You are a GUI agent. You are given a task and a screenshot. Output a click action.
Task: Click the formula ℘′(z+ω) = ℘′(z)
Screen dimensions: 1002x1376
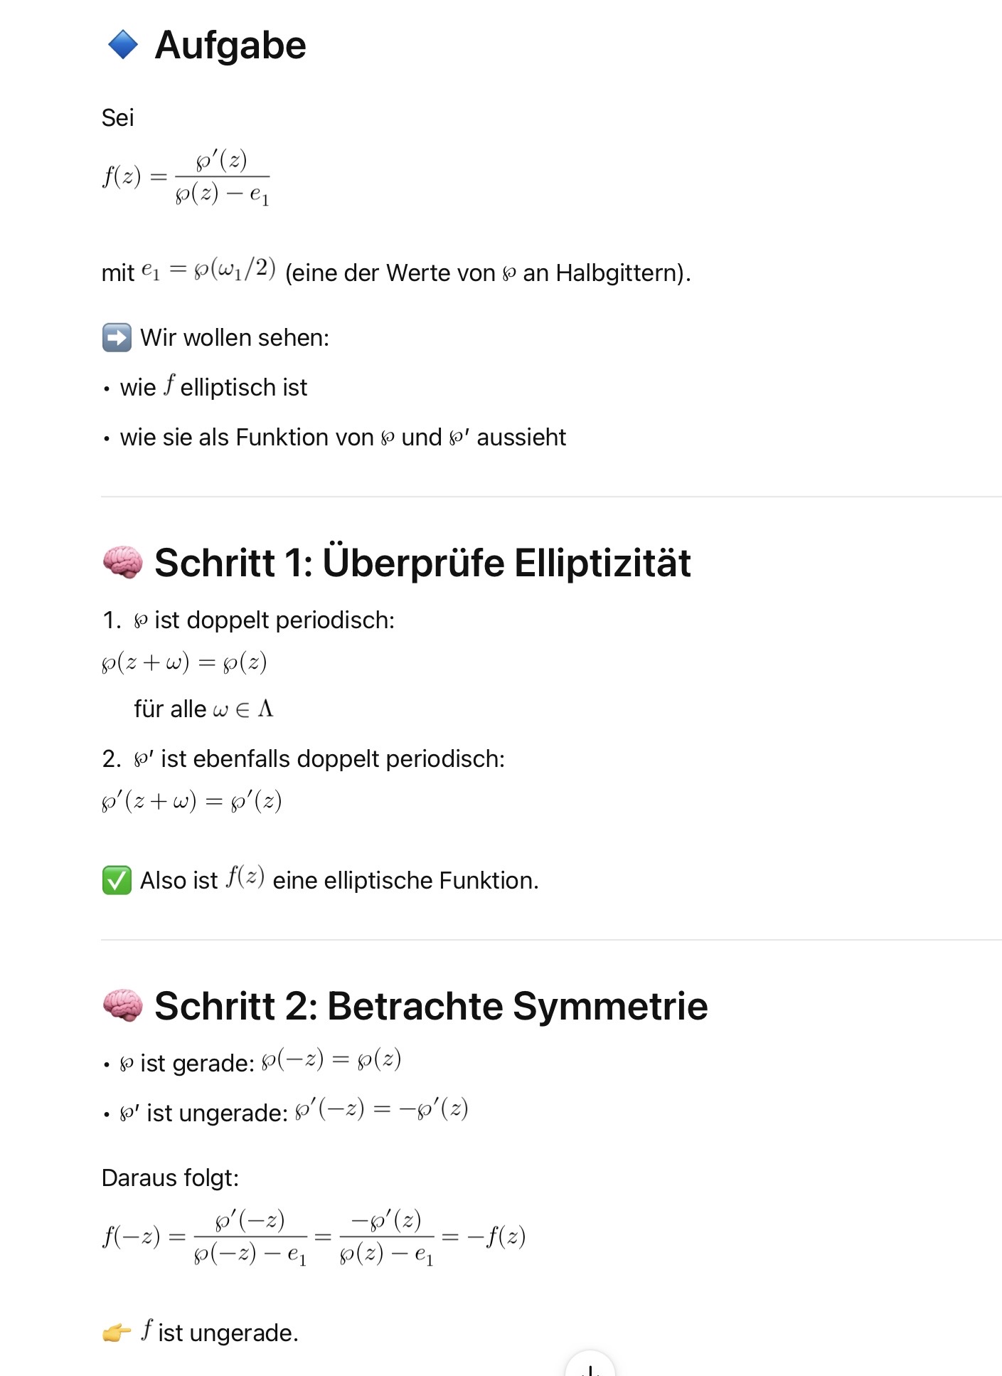pos(192,802)
